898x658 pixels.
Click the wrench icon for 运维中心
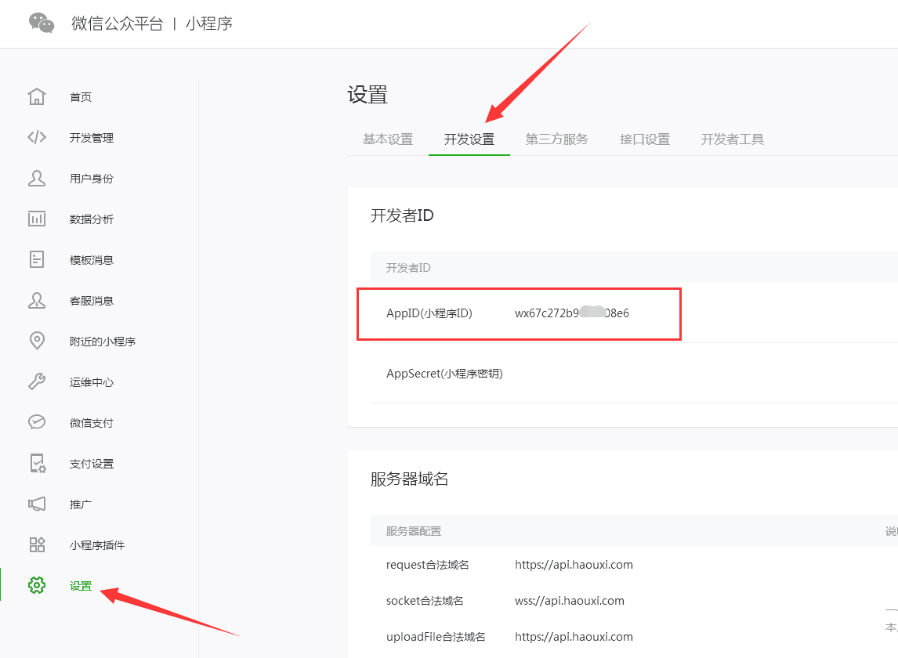(37, 381)
